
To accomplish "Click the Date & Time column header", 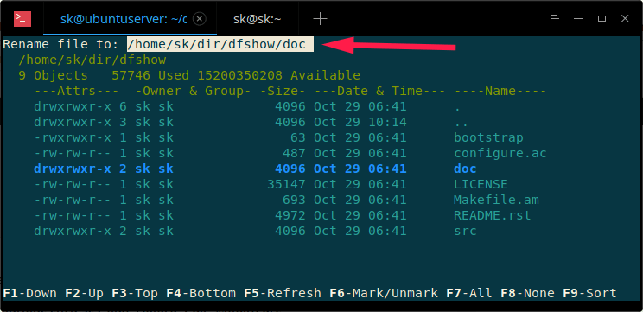I will pyautogui.click(x=379, y=91).
